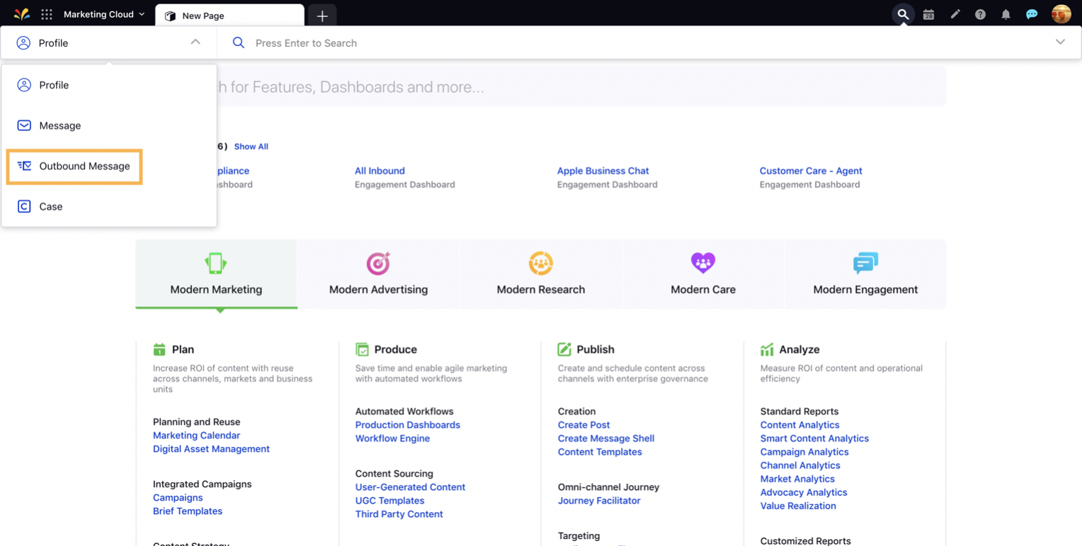Open Third Party Content link
This screenshot has height=546, width=1082.
399,514
